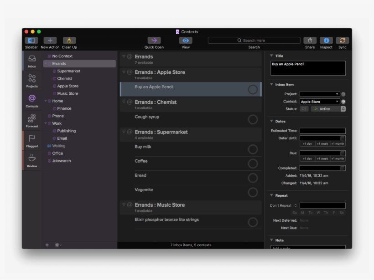Collapse the Errands : Apple Store group
374x280 pixels.
click(124, 72)
